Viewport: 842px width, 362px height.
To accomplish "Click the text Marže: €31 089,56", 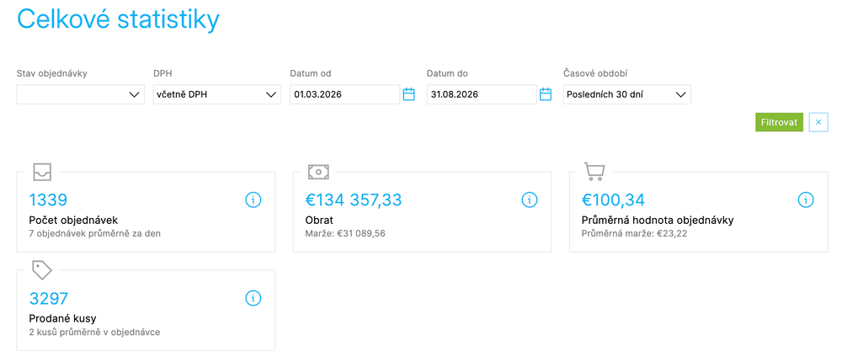I will point(345,234).
